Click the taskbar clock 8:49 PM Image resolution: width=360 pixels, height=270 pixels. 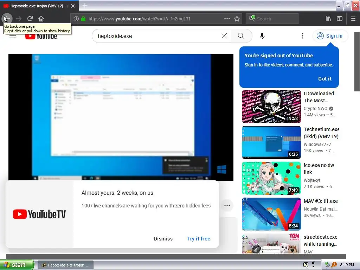347,265
